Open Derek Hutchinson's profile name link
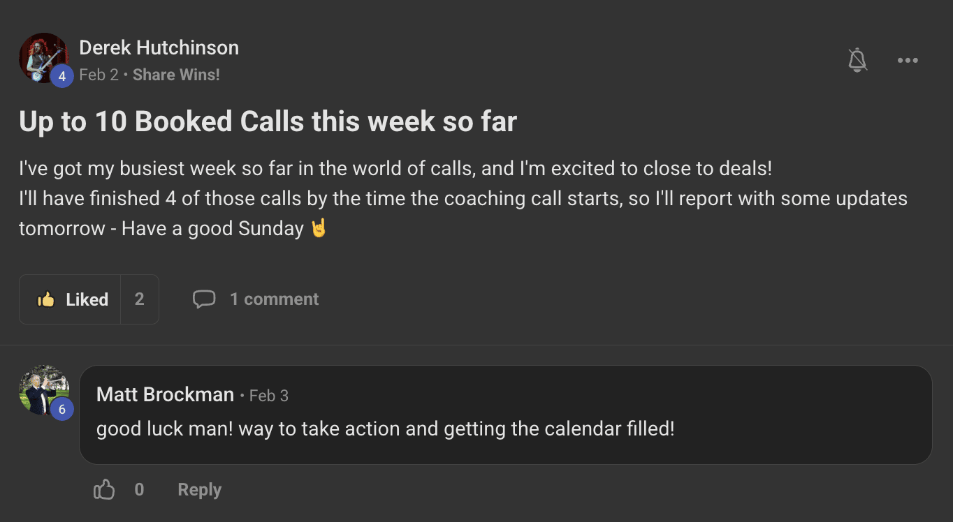 [159, 47]
